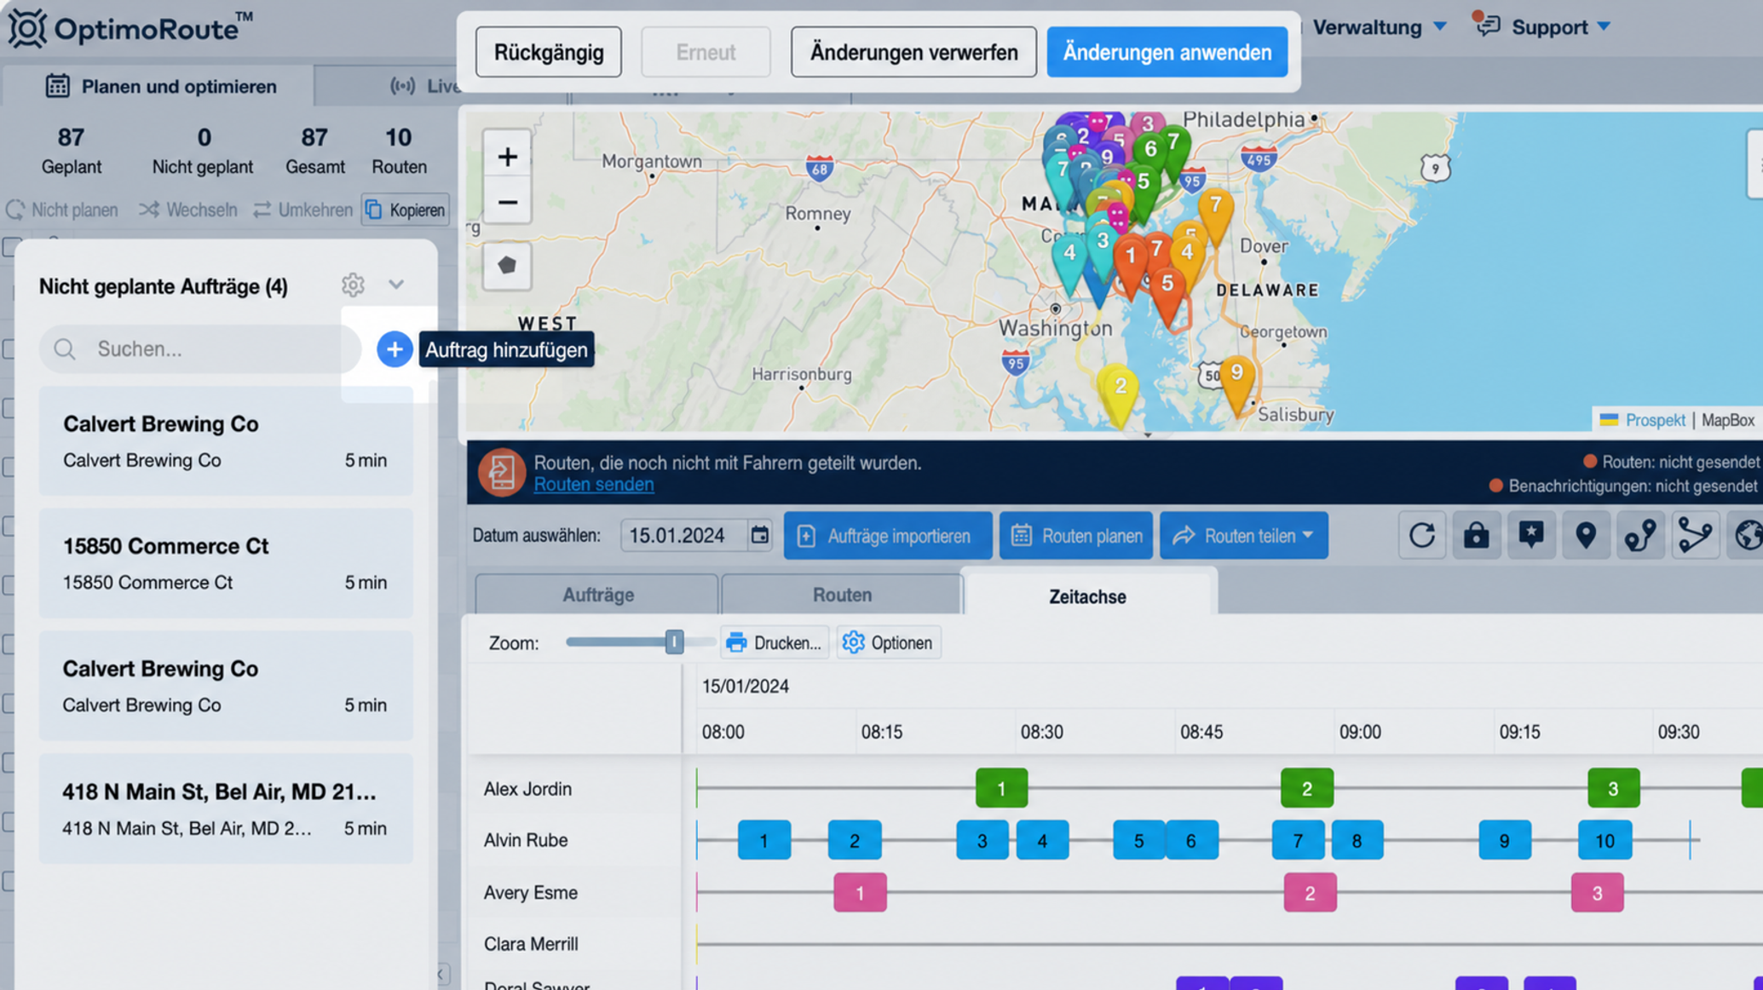Click Wechseln toolbar item

tap(188, 210)
